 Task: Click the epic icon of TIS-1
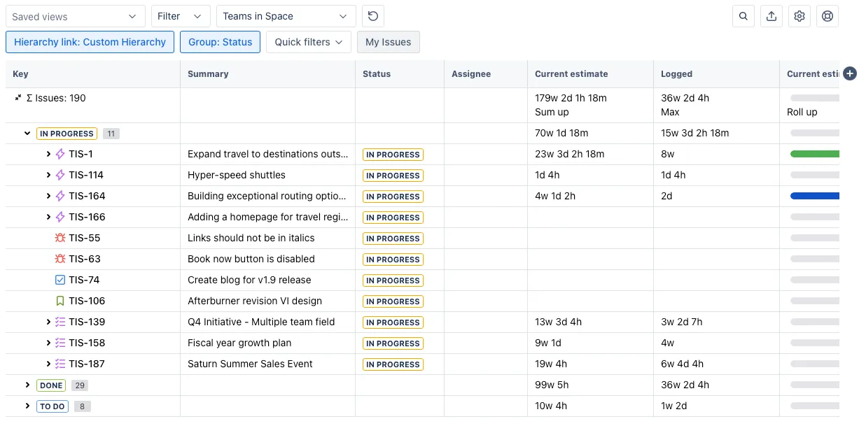[60, 154]
